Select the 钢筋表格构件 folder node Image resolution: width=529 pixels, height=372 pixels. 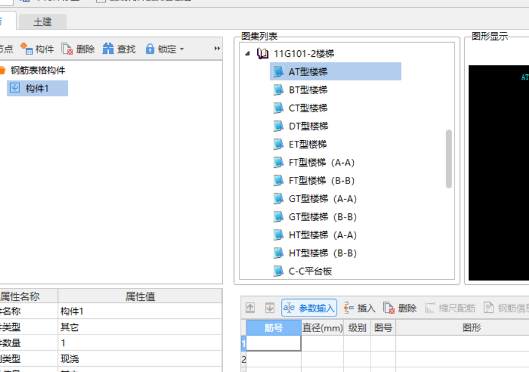(x=37, y=70)
